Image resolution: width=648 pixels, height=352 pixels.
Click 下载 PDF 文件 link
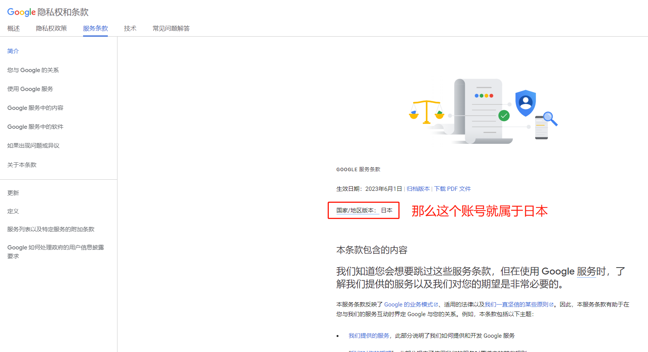pyautogui.click(x=452, y=189)
